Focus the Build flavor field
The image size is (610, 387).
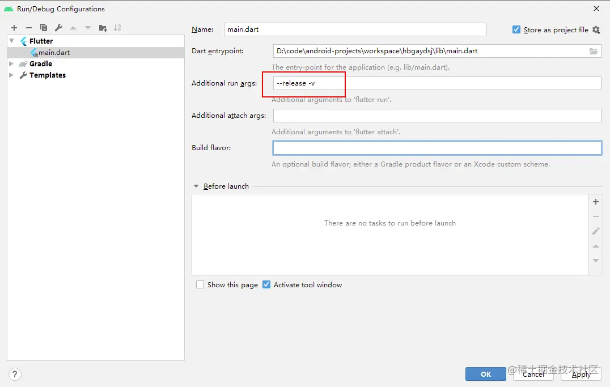point(437,148)
